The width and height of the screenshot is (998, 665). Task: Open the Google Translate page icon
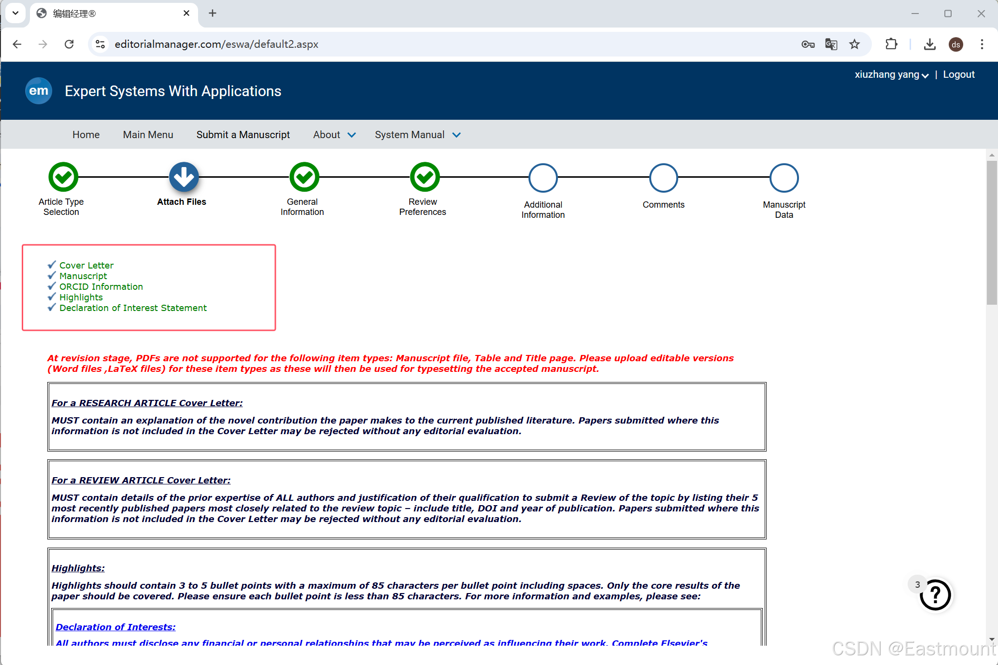(831, 44)
